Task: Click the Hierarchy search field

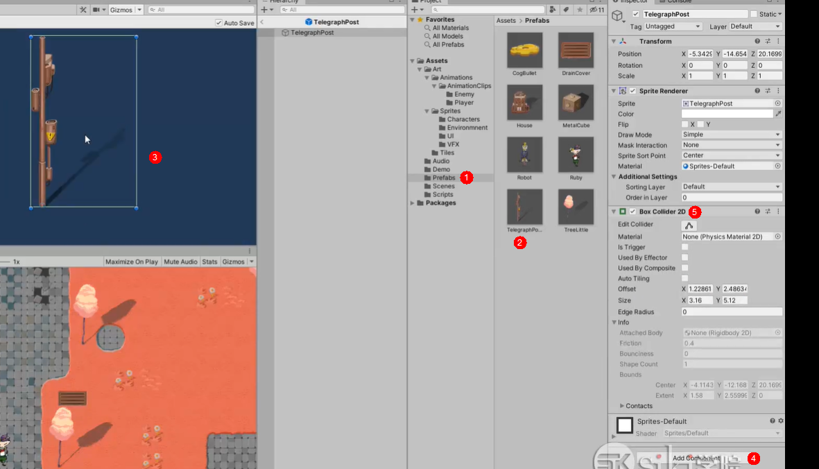Action: [342, 10]
